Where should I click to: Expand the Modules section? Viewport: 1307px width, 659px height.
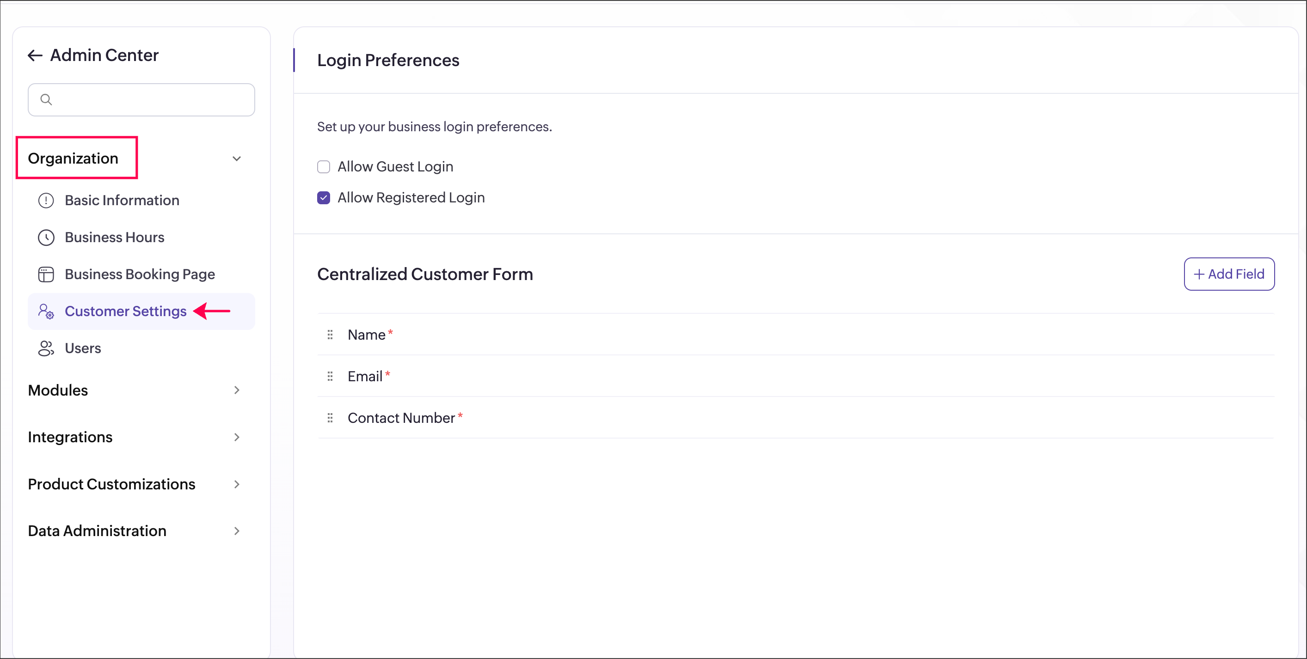[x=236, y=390]
